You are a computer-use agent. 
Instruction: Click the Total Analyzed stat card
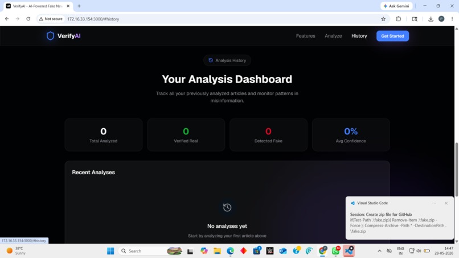(x=103, y=135)
